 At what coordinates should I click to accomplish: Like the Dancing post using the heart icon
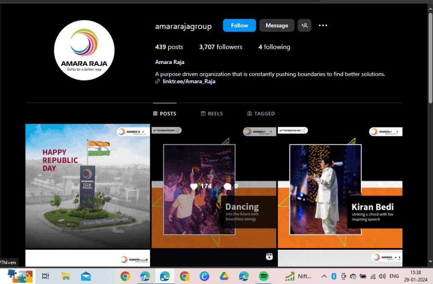pyautogui.click(x=194, y=186)
